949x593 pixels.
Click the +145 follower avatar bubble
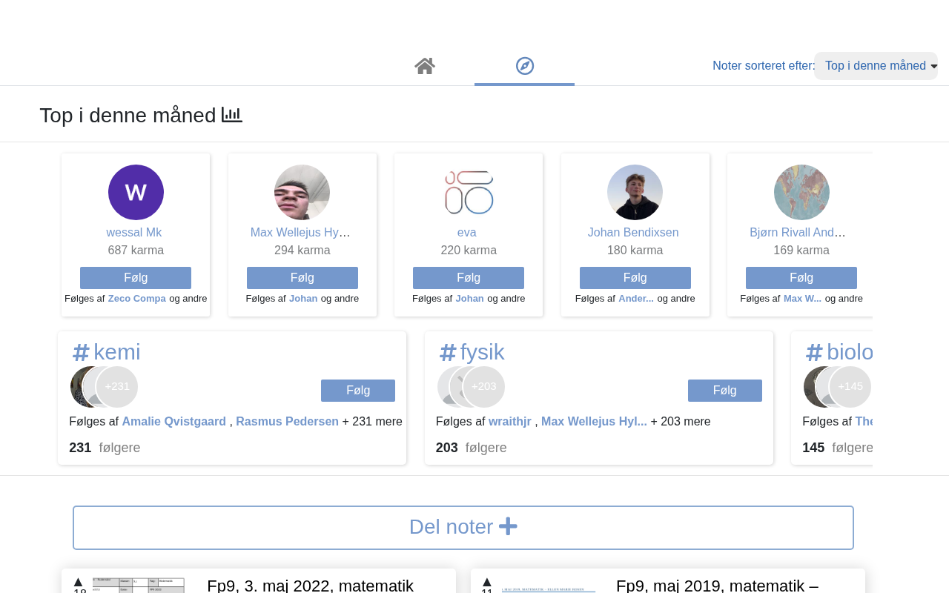tap(850, 387)
